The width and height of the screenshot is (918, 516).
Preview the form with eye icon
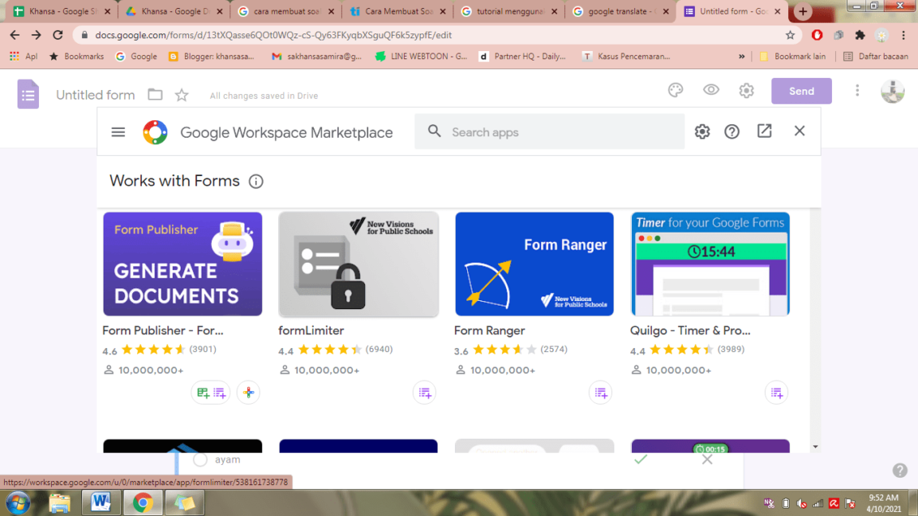click(x=711, y=90)
